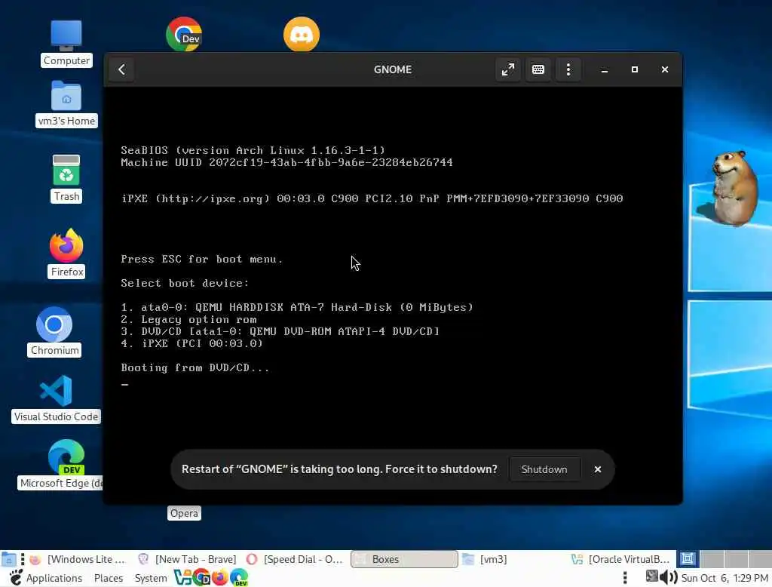Enter fullscreen mode in Boxes
The width and height of the screenshot is (772, 587).
point(507,69)
